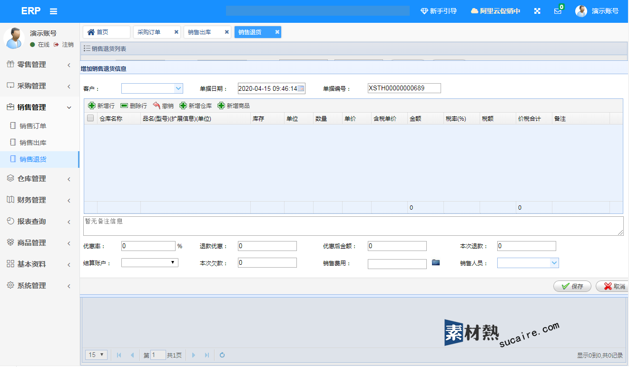This screenshot has width=629, height=367.
Task: Click the hamburger menu icon beside ERP
Action: coord(54,11)
